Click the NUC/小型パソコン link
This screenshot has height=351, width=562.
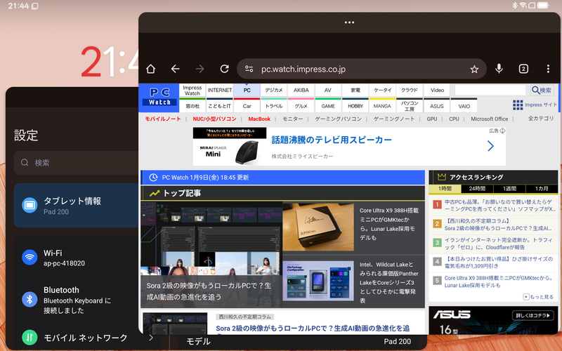[x=214, y=119]
